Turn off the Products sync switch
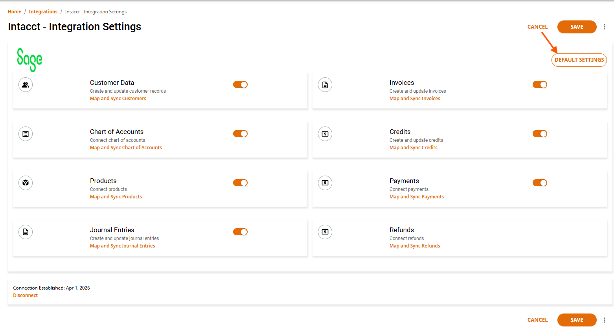The image size is (614, 330). pos(240,183)
